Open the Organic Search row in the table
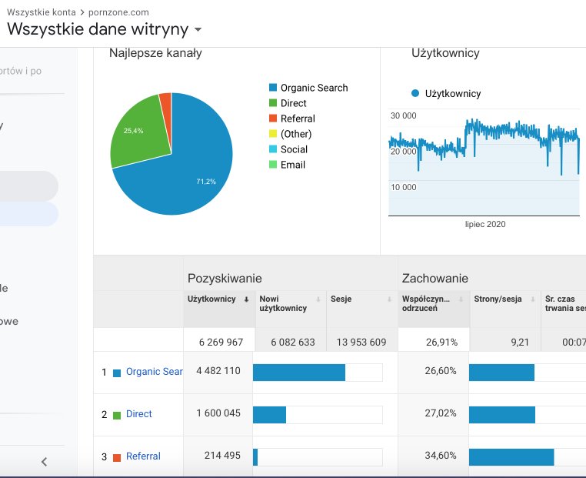This screenshot has height=478, width=586. [154, 371]
